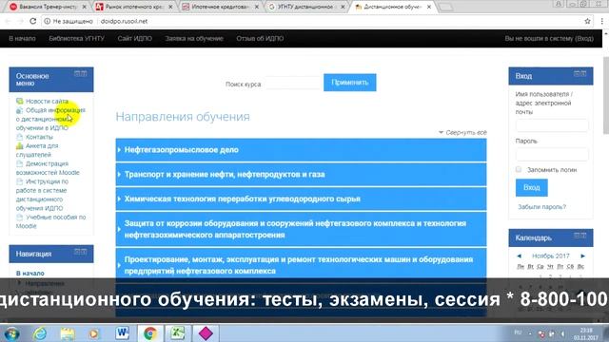Go to the next month in Календарь
609x342 pixels.
click(x=582, y=256)
